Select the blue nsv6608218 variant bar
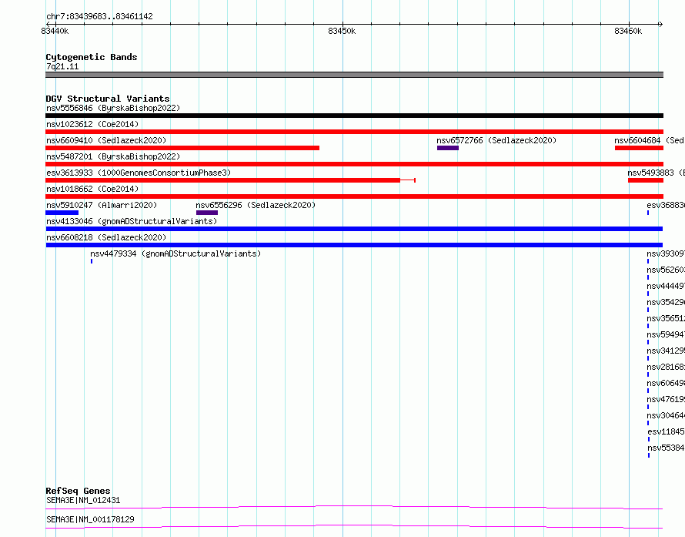Image resolution: width=685 pixels, height=537 pixels. pos(354,245)
